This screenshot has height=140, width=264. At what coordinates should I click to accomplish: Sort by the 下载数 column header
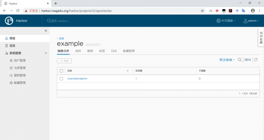point(202,71)
